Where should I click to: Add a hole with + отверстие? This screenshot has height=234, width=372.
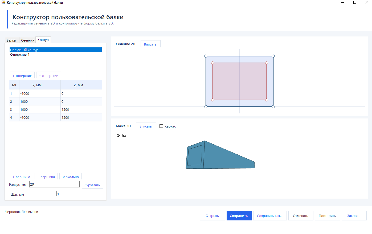[22, 76]
